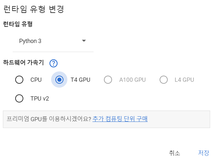Choose the A100 GPU radio button
The height and width of the screenshot is (160, 214).
coord(108,80)
